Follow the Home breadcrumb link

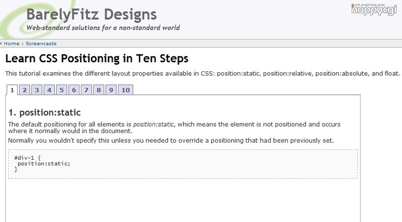(12, 44)
